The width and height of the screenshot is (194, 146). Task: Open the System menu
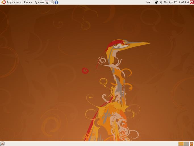[x=39, y=2]
